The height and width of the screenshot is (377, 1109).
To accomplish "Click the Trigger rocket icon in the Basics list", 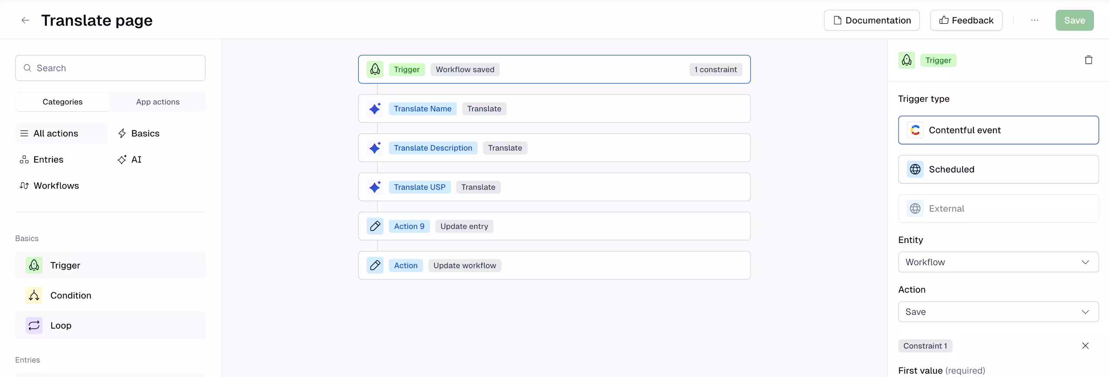I will (x=34, y=265).
